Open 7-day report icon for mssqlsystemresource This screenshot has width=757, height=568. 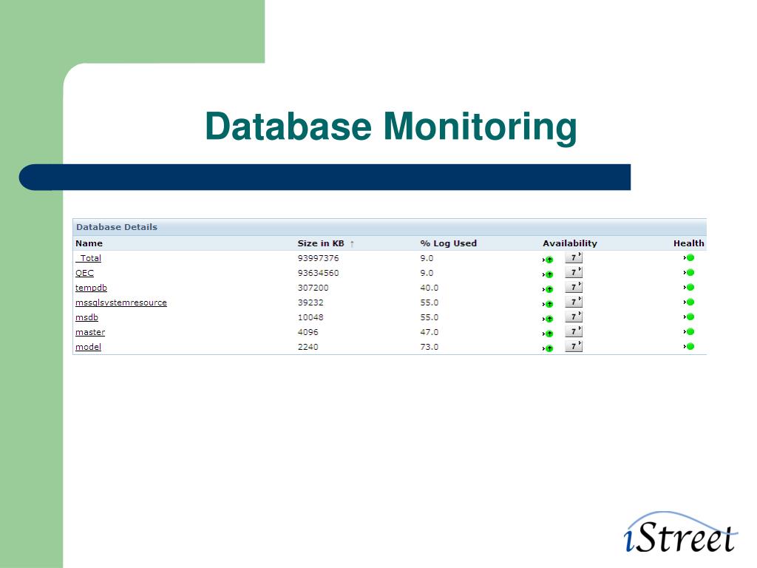[574, 302]
